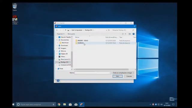Open Mail app from the taskbar

click(x=76, y=104)
